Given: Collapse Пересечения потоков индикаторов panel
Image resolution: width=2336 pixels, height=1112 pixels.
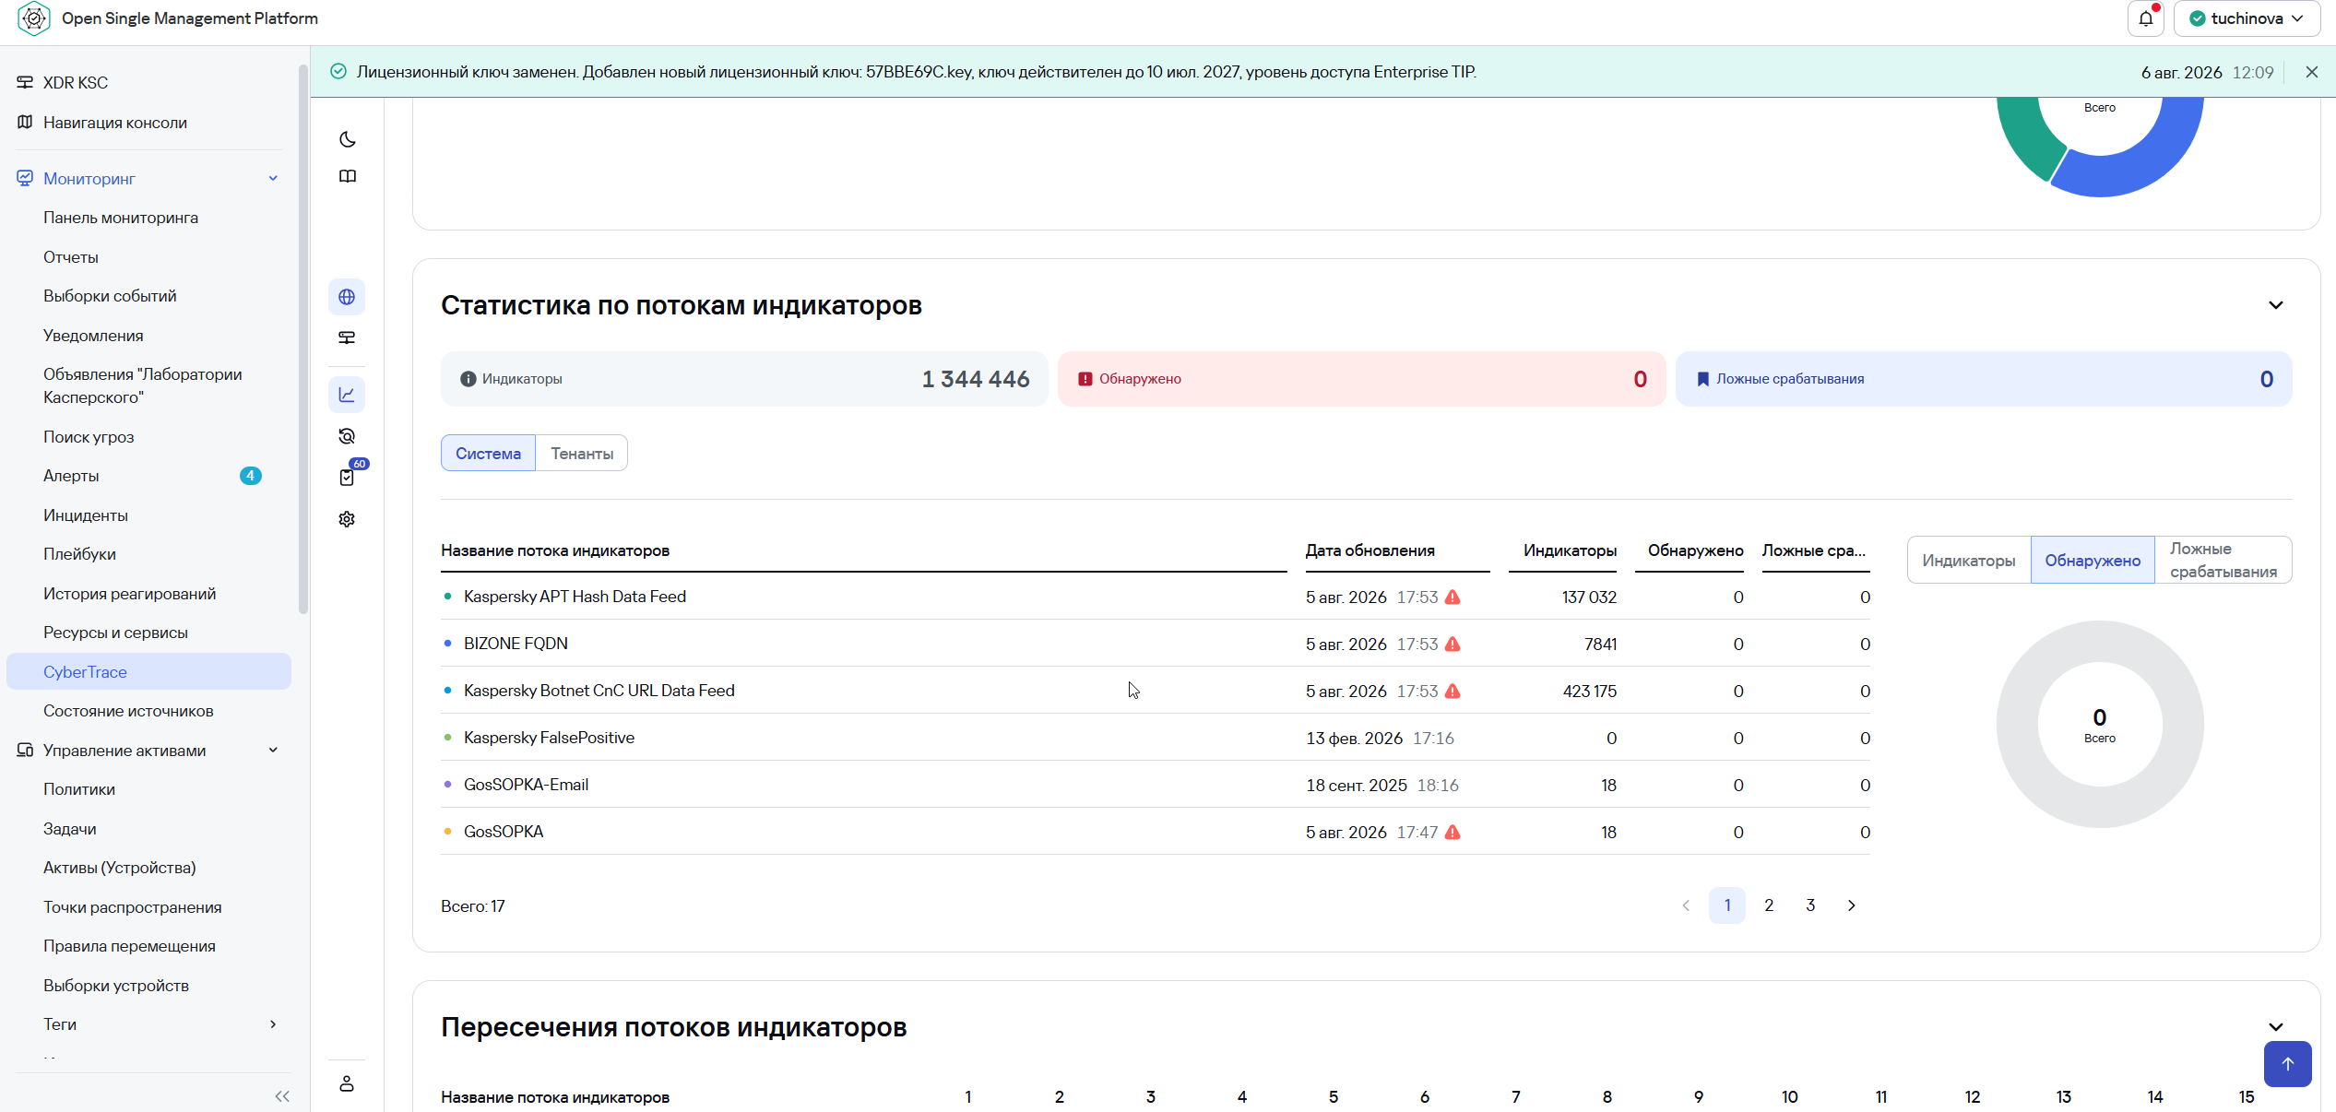Looking at the screenshot, I should tap(2276, 1027).
